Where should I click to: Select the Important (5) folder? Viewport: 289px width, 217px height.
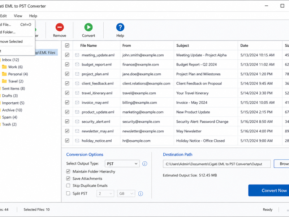[13, 103]
